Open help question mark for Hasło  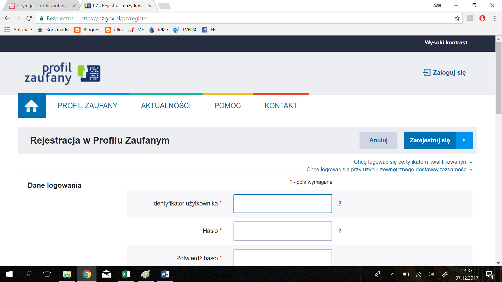click(340, 231)
